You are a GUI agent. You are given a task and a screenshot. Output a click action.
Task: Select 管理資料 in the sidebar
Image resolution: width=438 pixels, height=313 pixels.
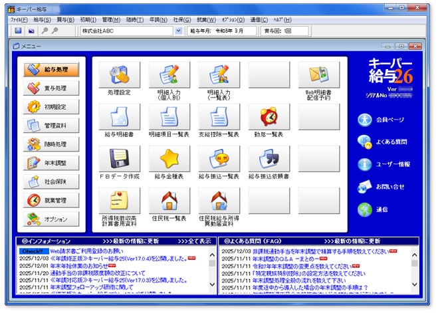point(51,126)
